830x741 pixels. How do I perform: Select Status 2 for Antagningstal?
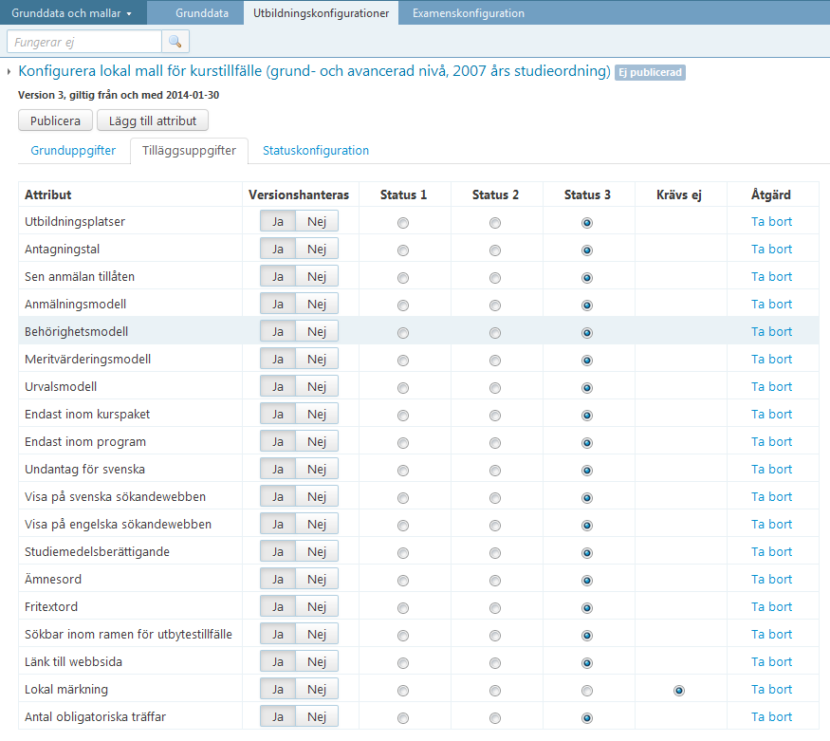(495, 250)
